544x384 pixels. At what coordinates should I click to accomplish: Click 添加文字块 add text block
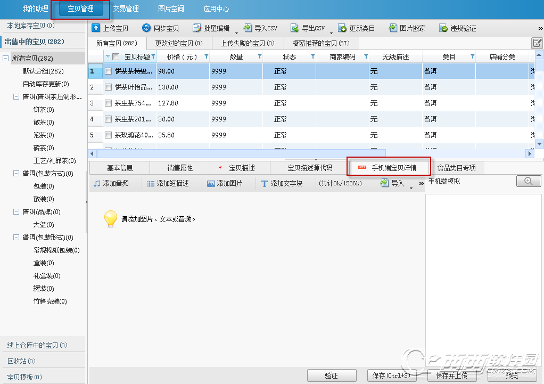tap(282, 183)
